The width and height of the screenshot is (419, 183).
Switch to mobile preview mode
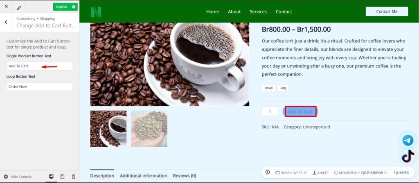point(74,176)
